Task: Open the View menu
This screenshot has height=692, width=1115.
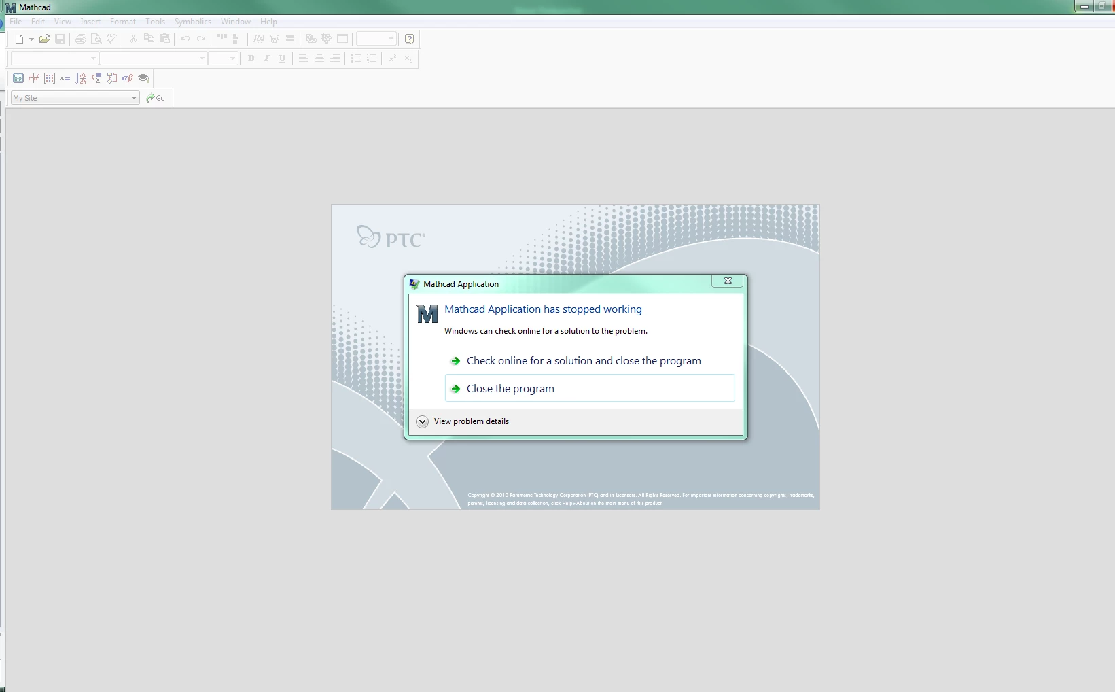Action: click(x=63, y=22)
